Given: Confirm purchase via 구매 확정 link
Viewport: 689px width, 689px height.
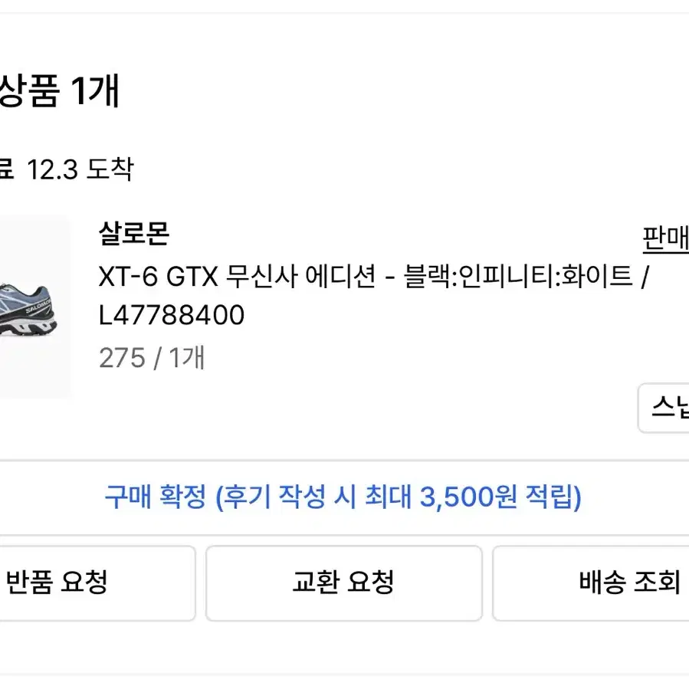Looking at the screenshot, I should coord(343,497).
